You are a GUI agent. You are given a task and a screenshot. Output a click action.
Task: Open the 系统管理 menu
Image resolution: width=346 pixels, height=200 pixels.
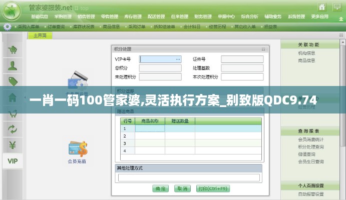point(296,16)
